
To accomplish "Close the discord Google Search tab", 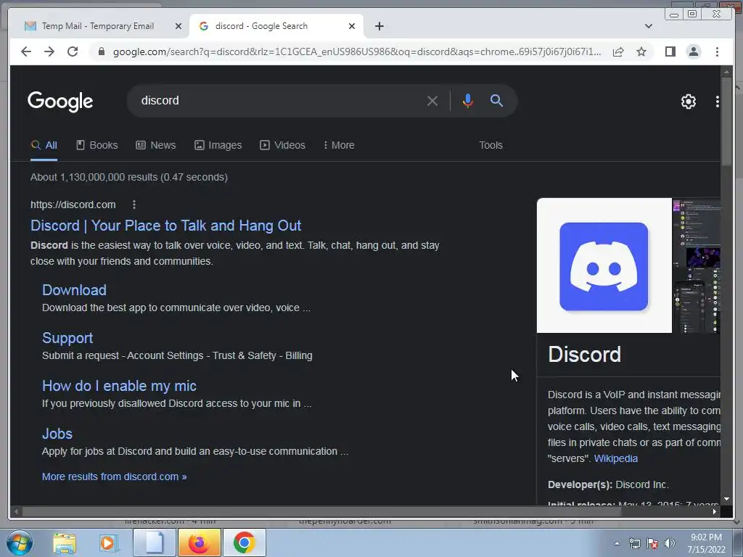I will [x=352, y=26].
